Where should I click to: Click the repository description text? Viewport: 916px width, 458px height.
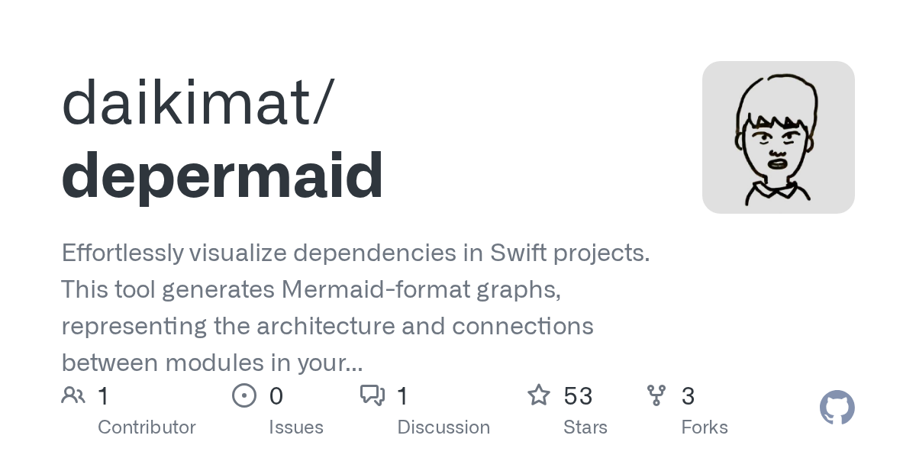355,307
